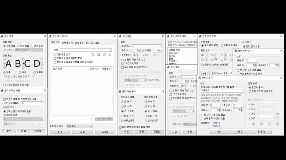Open the 문자 검색 위치 전체 도면 dropdown

(91, 126)
